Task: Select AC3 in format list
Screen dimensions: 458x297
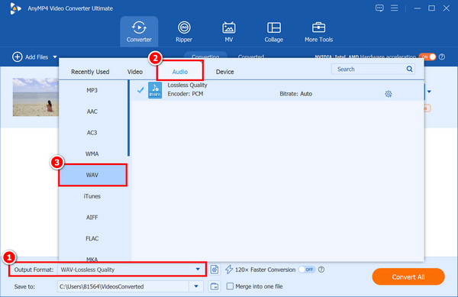Action: (92, 133)
